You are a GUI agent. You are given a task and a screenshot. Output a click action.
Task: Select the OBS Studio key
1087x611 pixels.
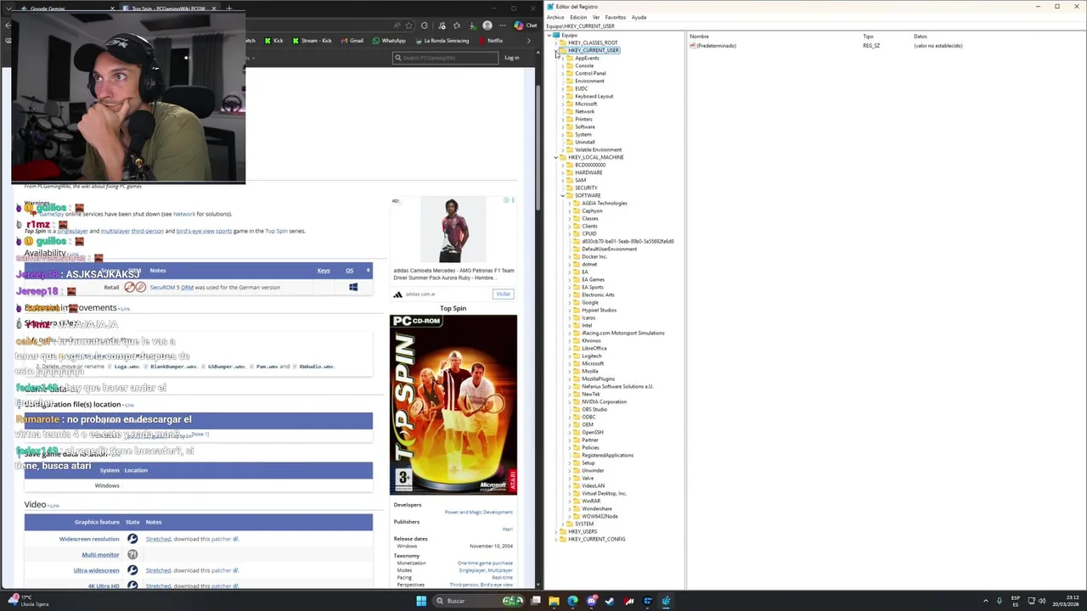594,409
